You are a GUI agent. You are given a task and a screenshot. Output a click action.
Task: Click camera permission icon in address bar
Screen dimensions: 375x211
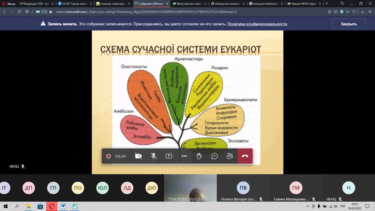coord(38,12)
